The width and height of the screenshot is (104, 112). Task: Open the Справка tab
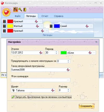point(58,16)
